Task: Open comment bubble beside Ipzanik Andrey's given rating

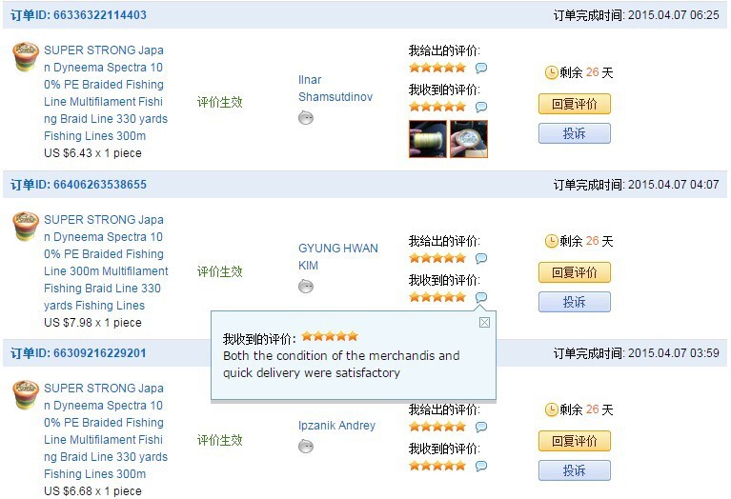Action: 481,427
